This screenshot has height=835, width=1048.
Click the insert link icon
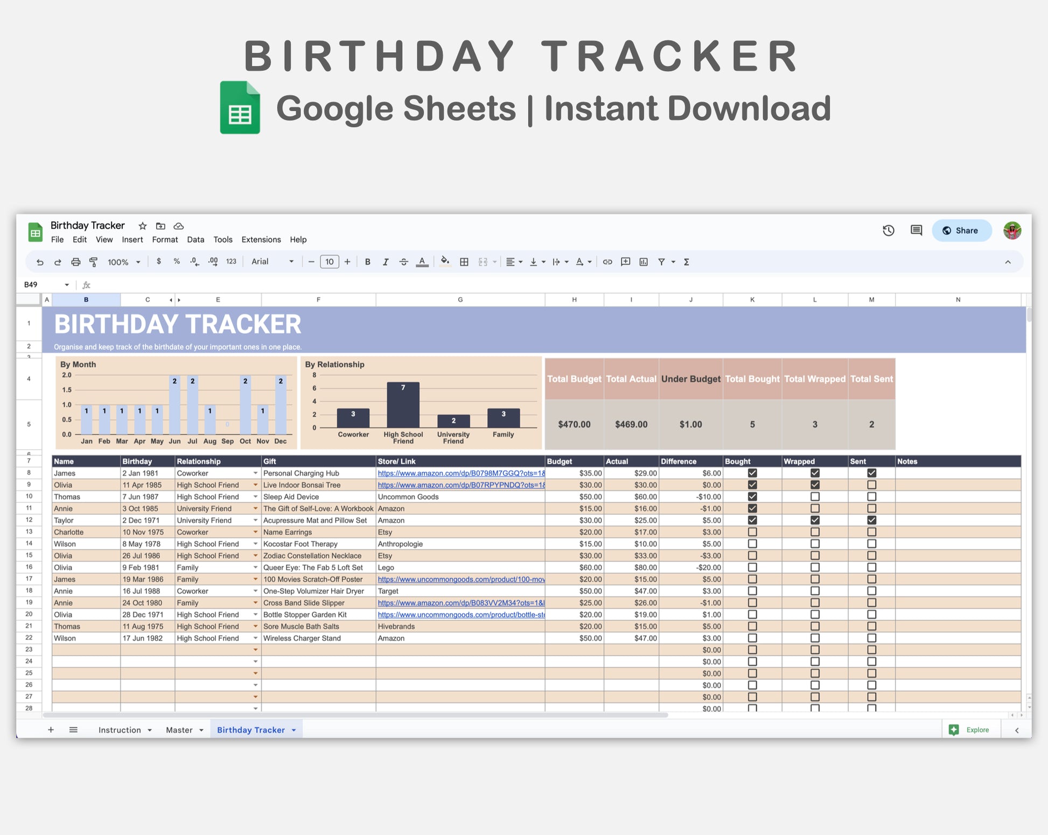pos(607,262)
